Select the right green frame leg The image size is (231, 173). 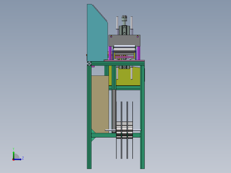pyautogui.click(x=143, y=117)
